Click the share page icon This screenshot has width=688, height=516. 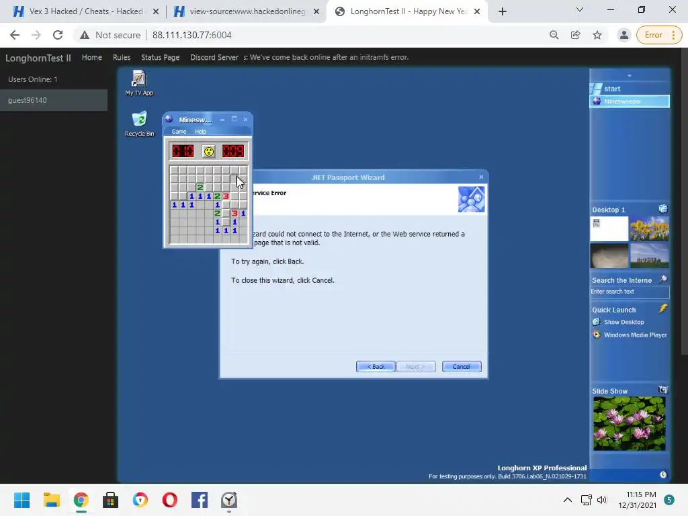click(576, 35)
